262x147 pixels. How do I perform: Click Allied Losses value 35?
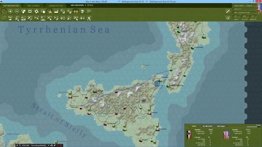(247, 137)
